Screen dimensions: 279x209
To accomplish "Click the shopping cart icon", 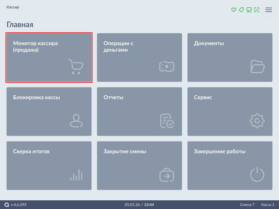I will point(76,66).
